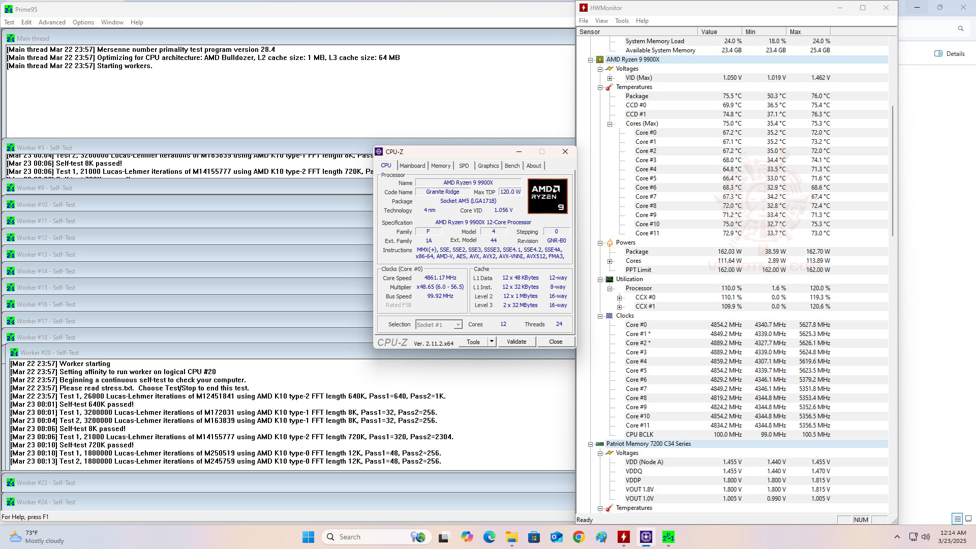This screenshot has height=549, width=976.
Task: Switch to the Mainboard tab in CPU-Z
Action: (x=412, y=166)
